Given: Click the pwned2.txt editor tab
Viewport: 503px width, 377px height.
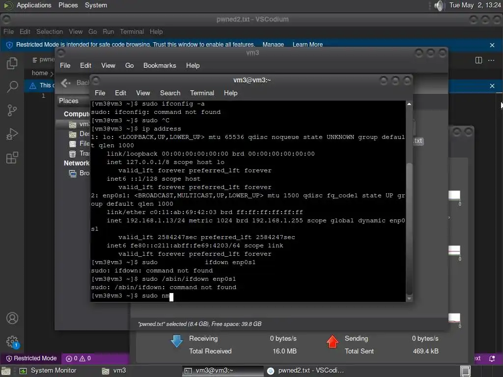Looking at the screenshot, I should coord(44,59).
